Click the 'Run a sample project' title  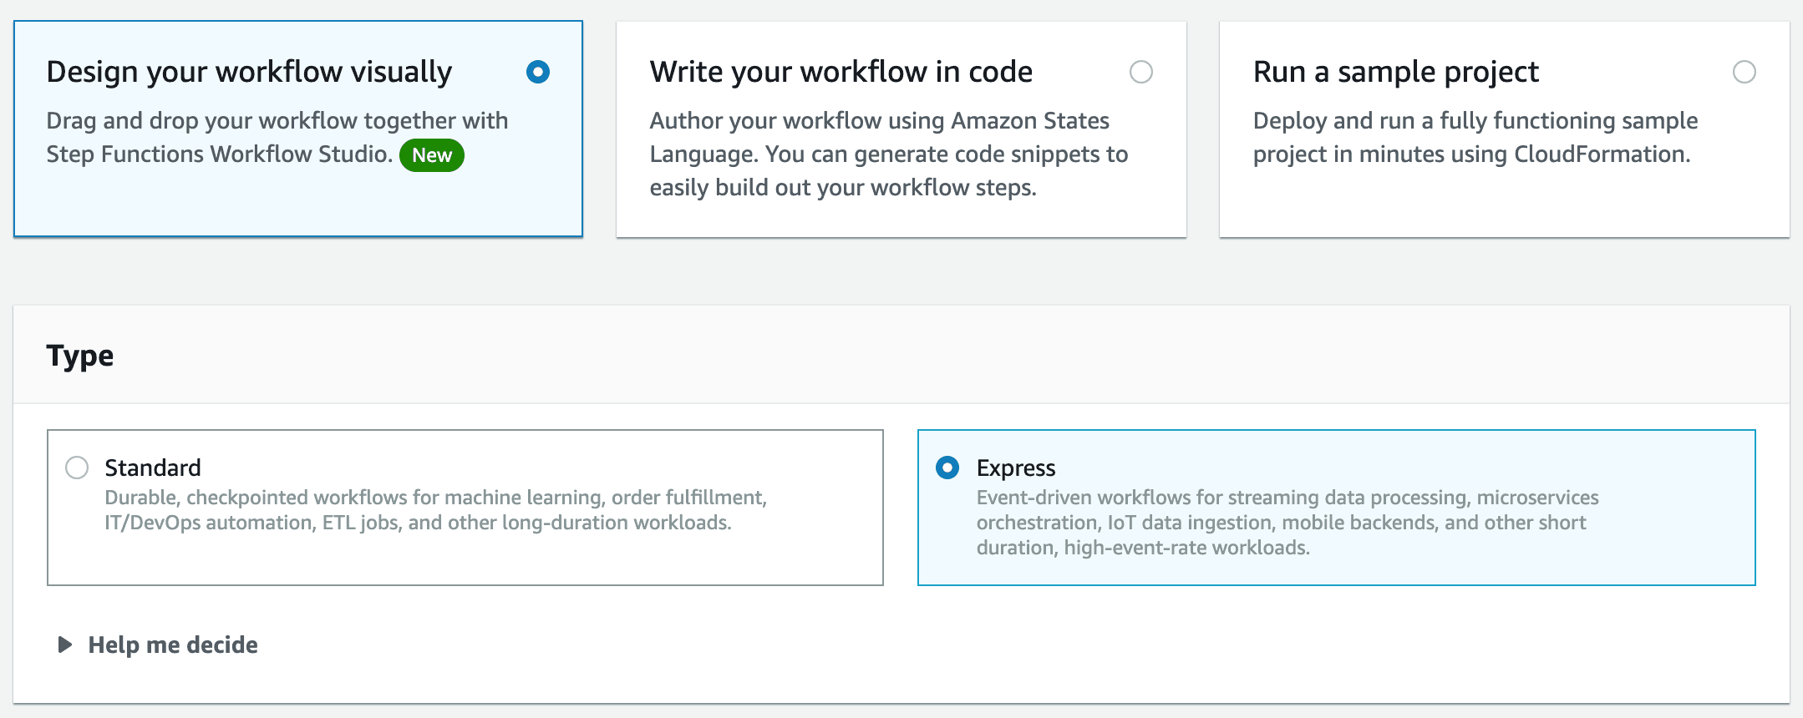(1396, 72)
